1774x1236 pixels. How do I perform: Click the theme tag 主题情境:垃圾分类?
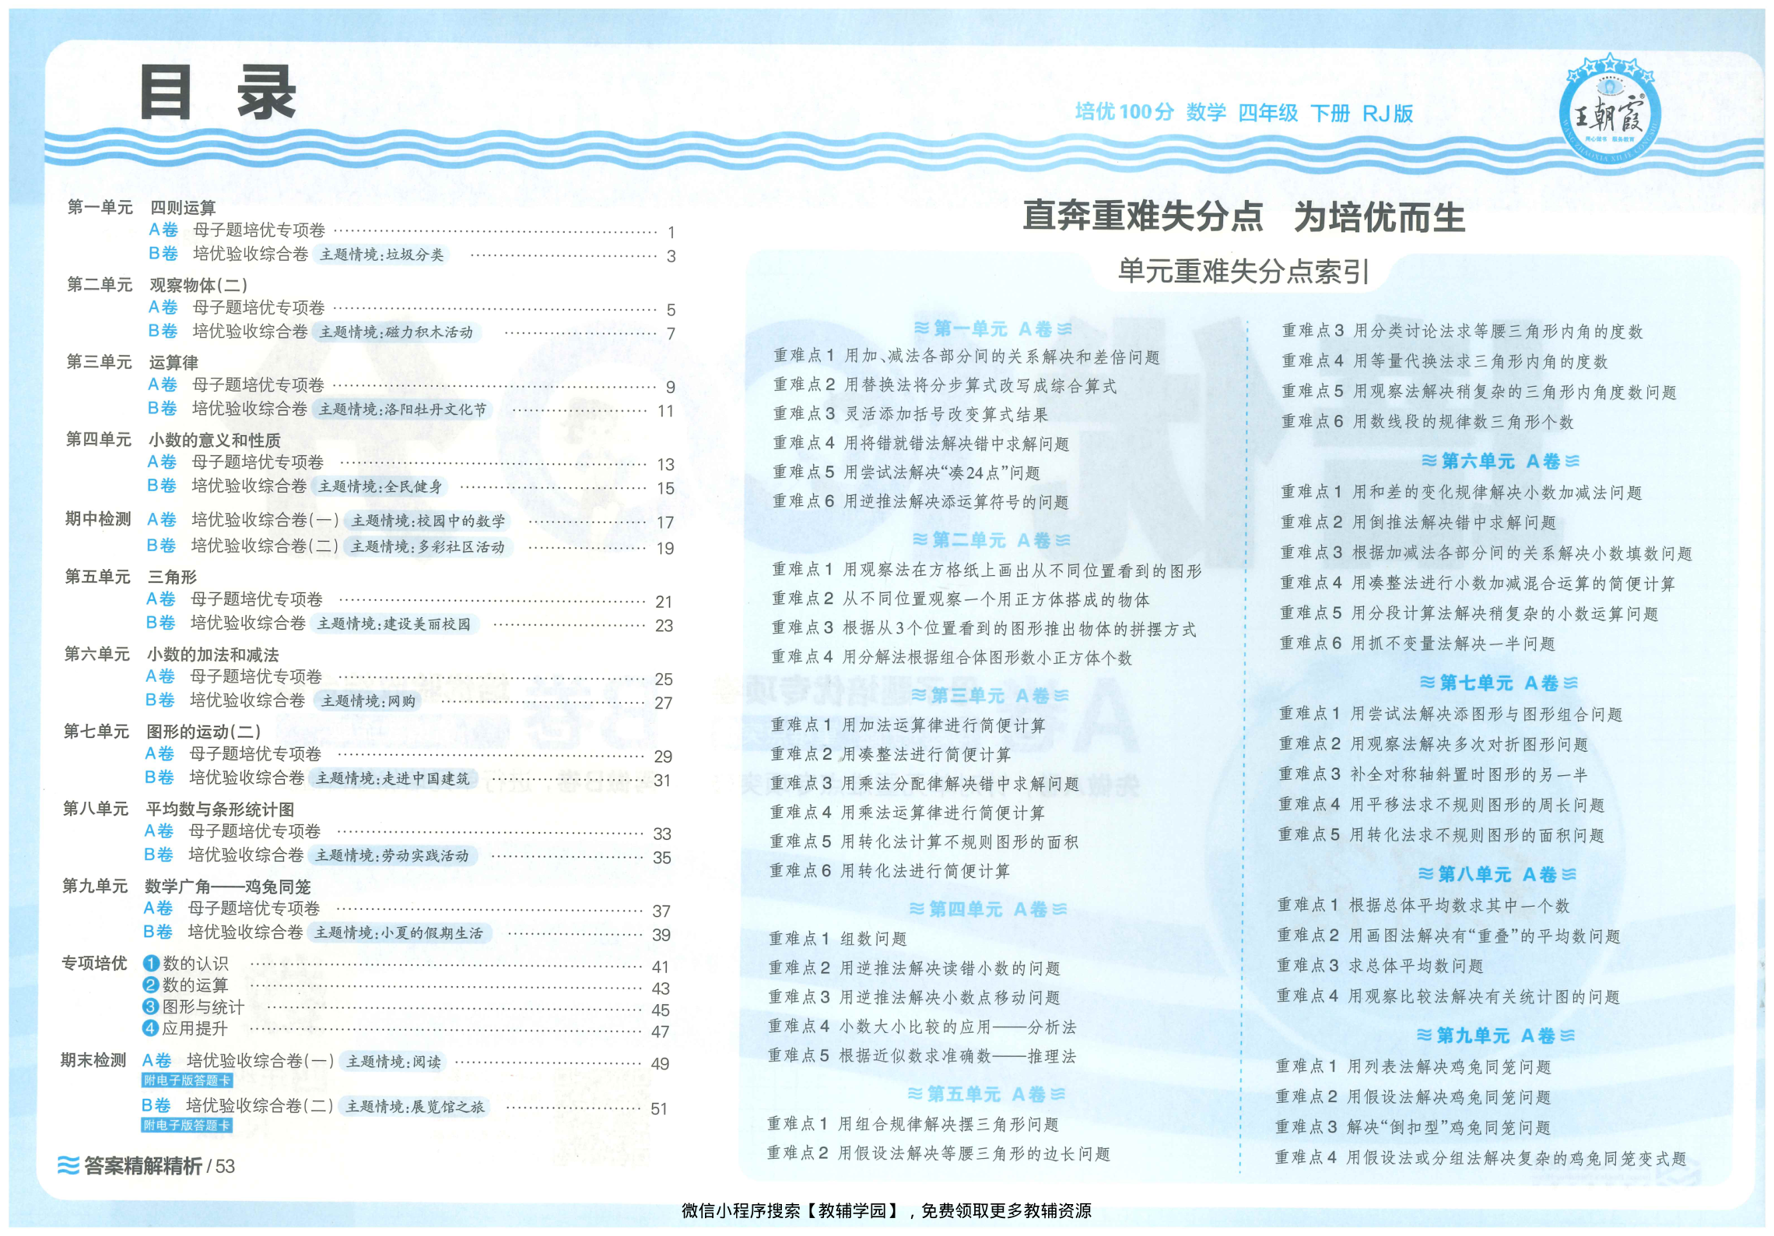tap(381, 255)
